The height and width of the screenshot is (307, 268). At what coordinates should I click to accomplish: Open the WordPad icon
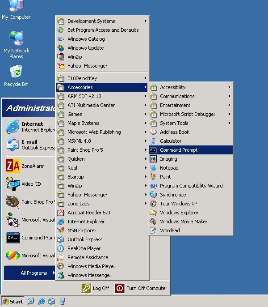153,230
